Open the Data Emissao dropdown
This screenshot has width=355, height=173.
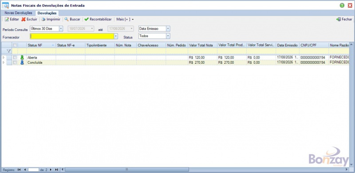168,29
